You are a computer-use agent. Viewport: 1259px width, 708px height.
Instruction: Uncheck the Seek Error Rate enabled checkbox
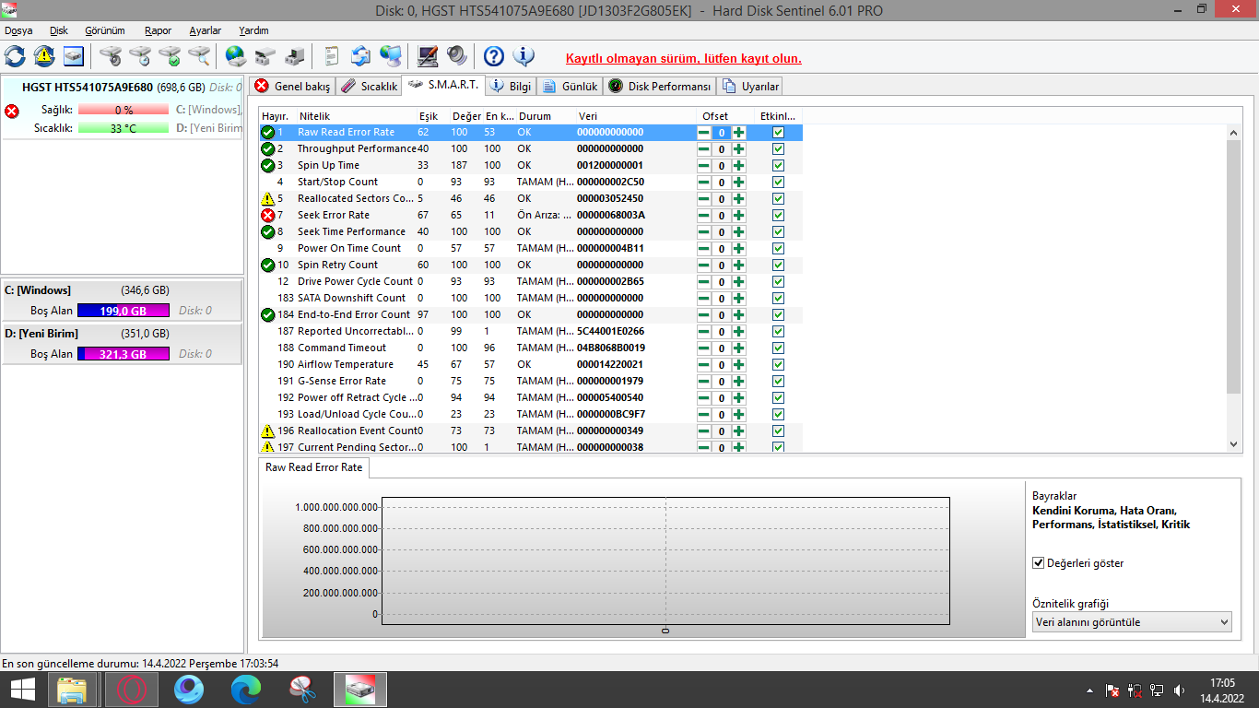[779, 216]
